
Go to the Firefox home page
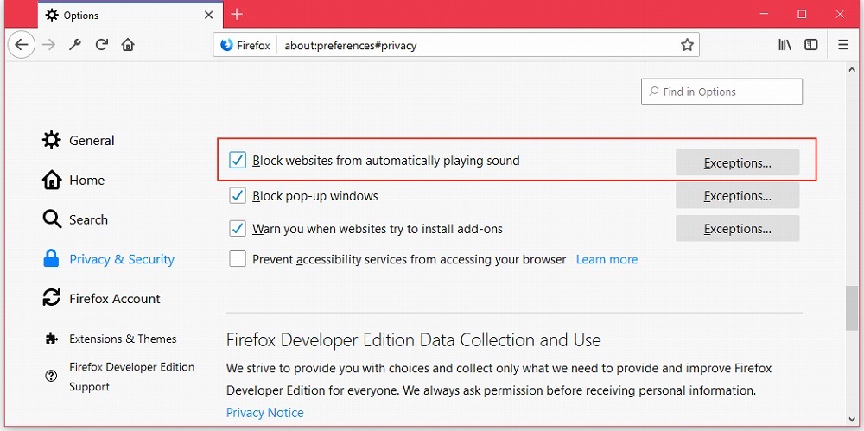point(128,45)
